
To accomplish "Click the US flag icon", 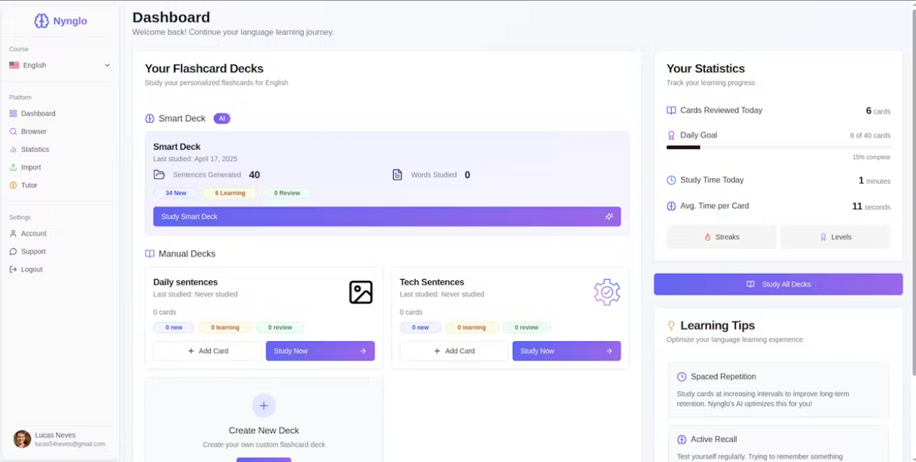I will click(x=14, y=65).
